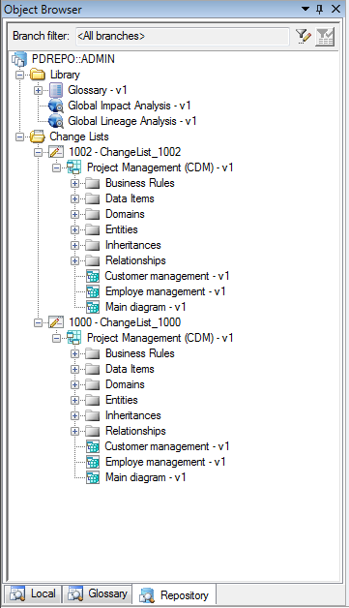Collapse the Change Lists node

(19, 137)
